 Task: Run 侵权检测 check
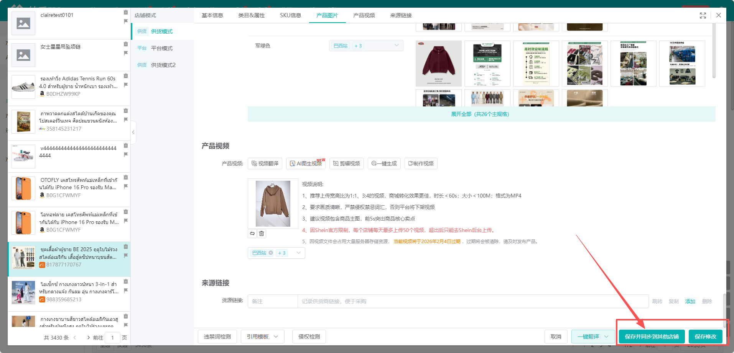(309, 337)
